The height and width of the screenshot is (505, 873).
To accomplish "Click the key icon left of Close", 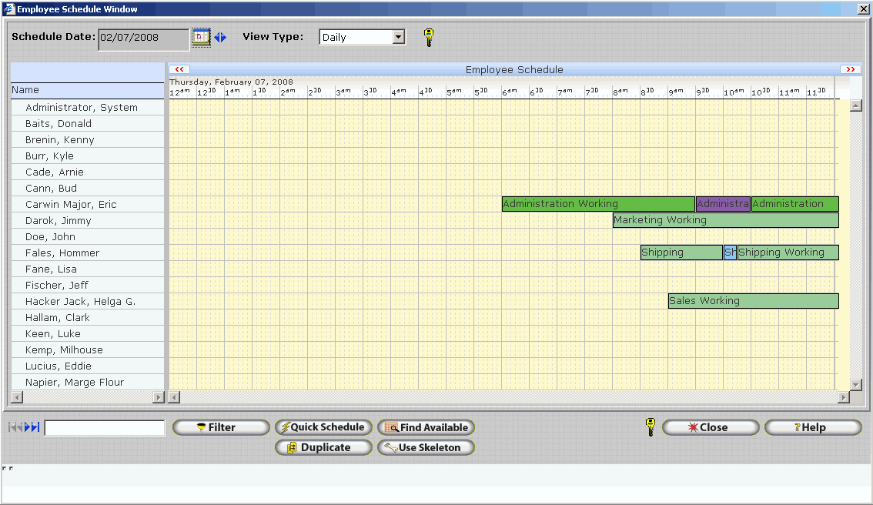I will coord(651,427).
